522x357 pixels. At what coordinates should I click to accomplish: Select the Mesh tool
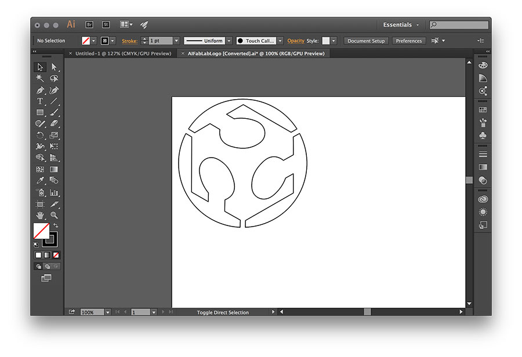click(40, 169)
